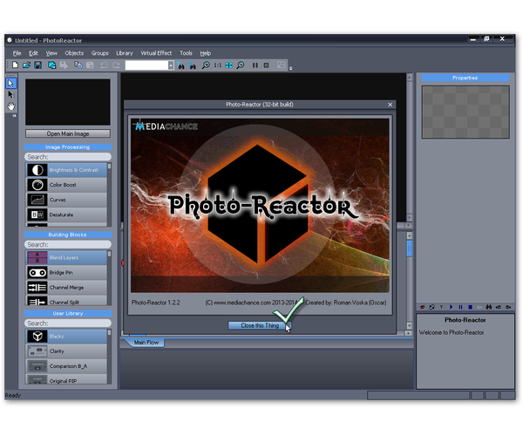Click the blue play icon in Properties toolbar
The height and width of the screenshot is (436, 523).
click(451, 307)
